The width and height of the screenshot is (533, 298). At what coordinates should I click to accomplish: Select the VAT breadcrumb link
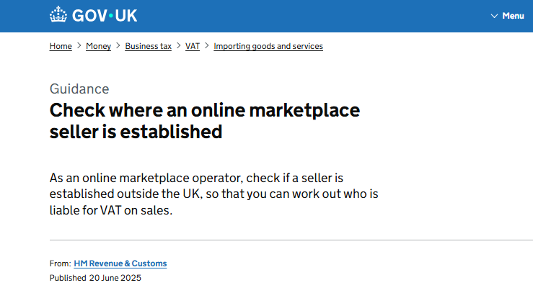click(193, 46)
